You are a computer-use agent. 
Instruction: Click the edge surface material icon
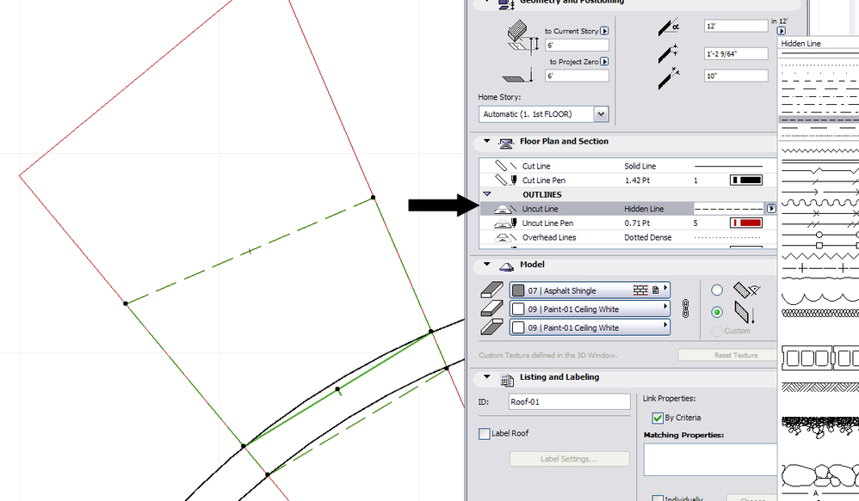click(491, 309)
